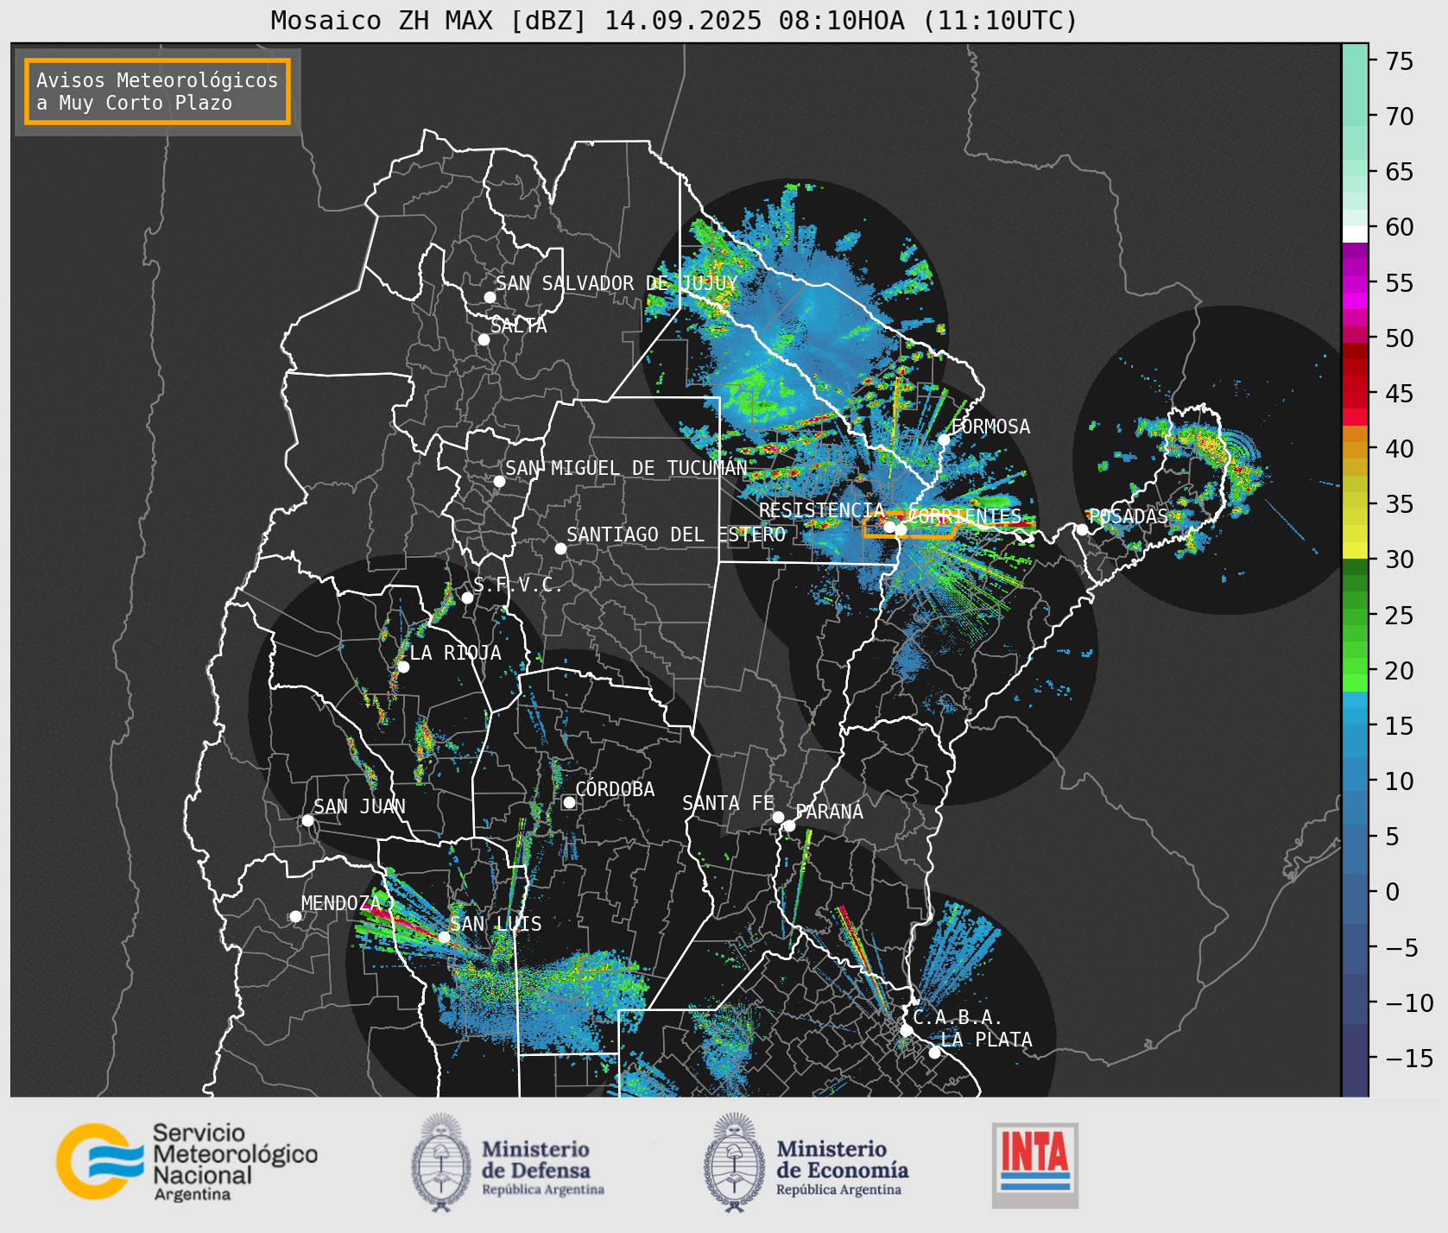Click the San Miguel de Tucumán city dot

point(499,481)
